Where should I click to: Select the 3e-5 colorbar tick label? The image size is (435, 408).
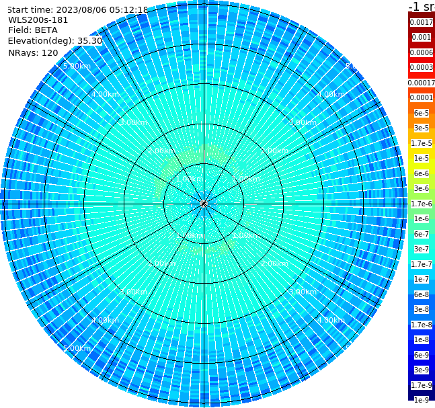coord(422,128)
